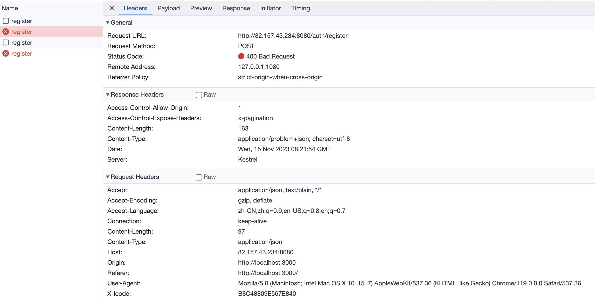Click the Accept-Encoding value gzip, deflate
The image size is (595, 303).
point(255,200)
